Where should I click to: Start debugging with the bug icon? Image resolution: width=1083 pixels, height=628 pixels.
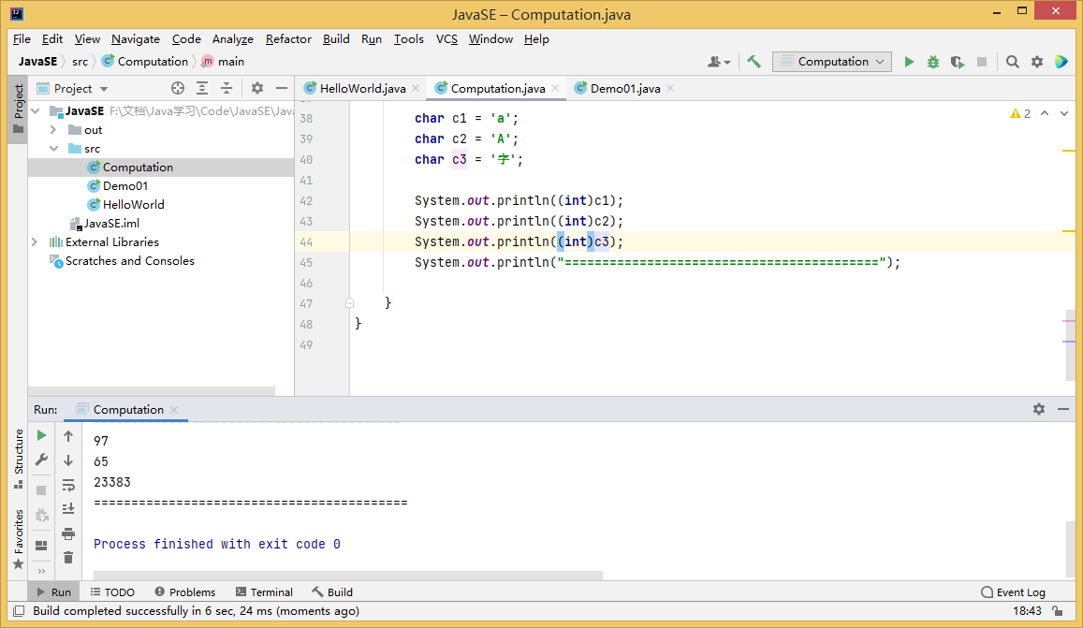coord(933,62)
